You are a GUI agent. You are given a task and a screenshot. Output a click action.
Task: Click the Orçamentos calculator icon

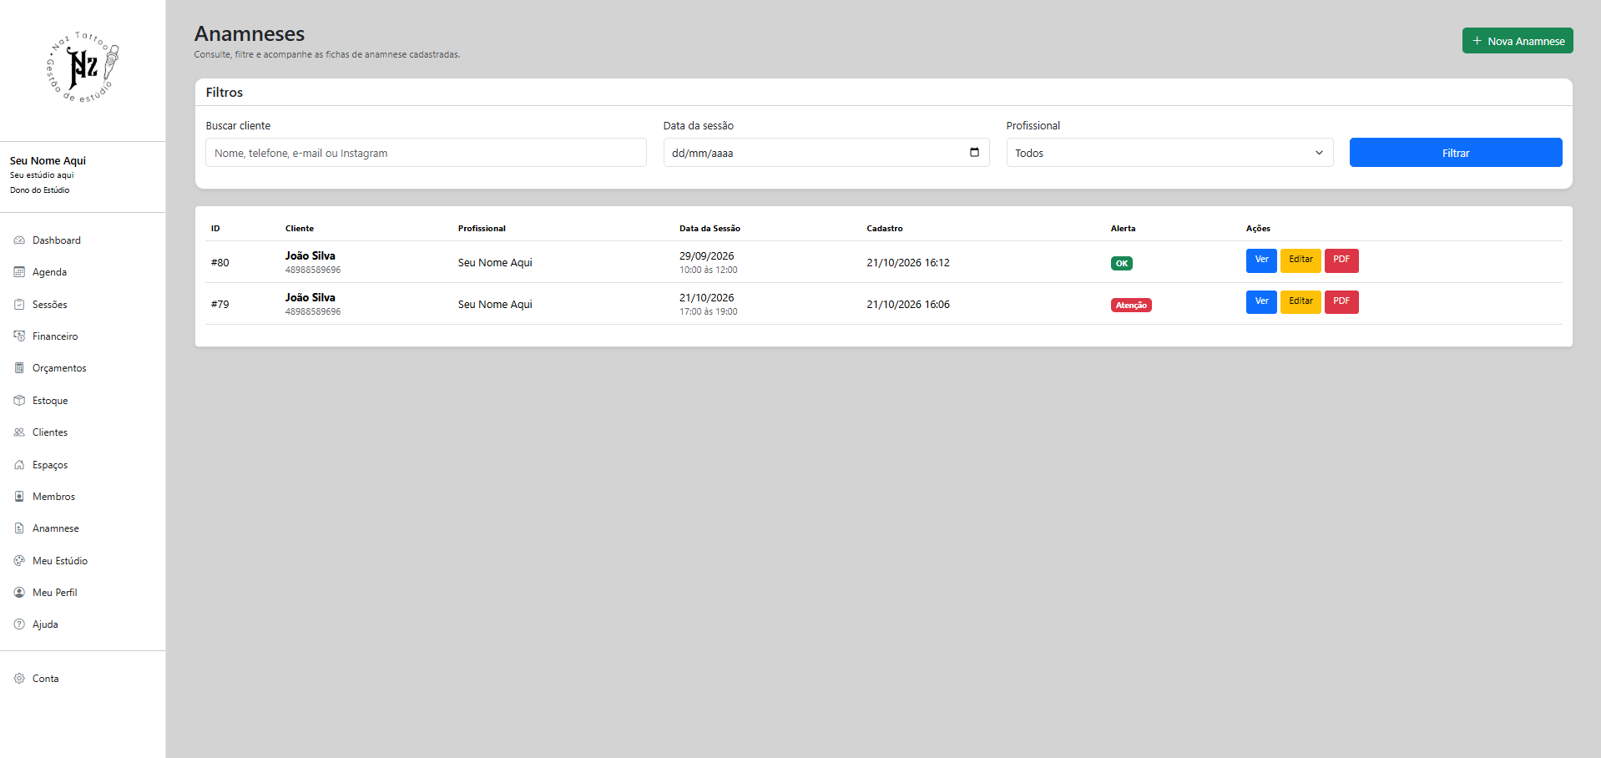[x=19, y=368]
